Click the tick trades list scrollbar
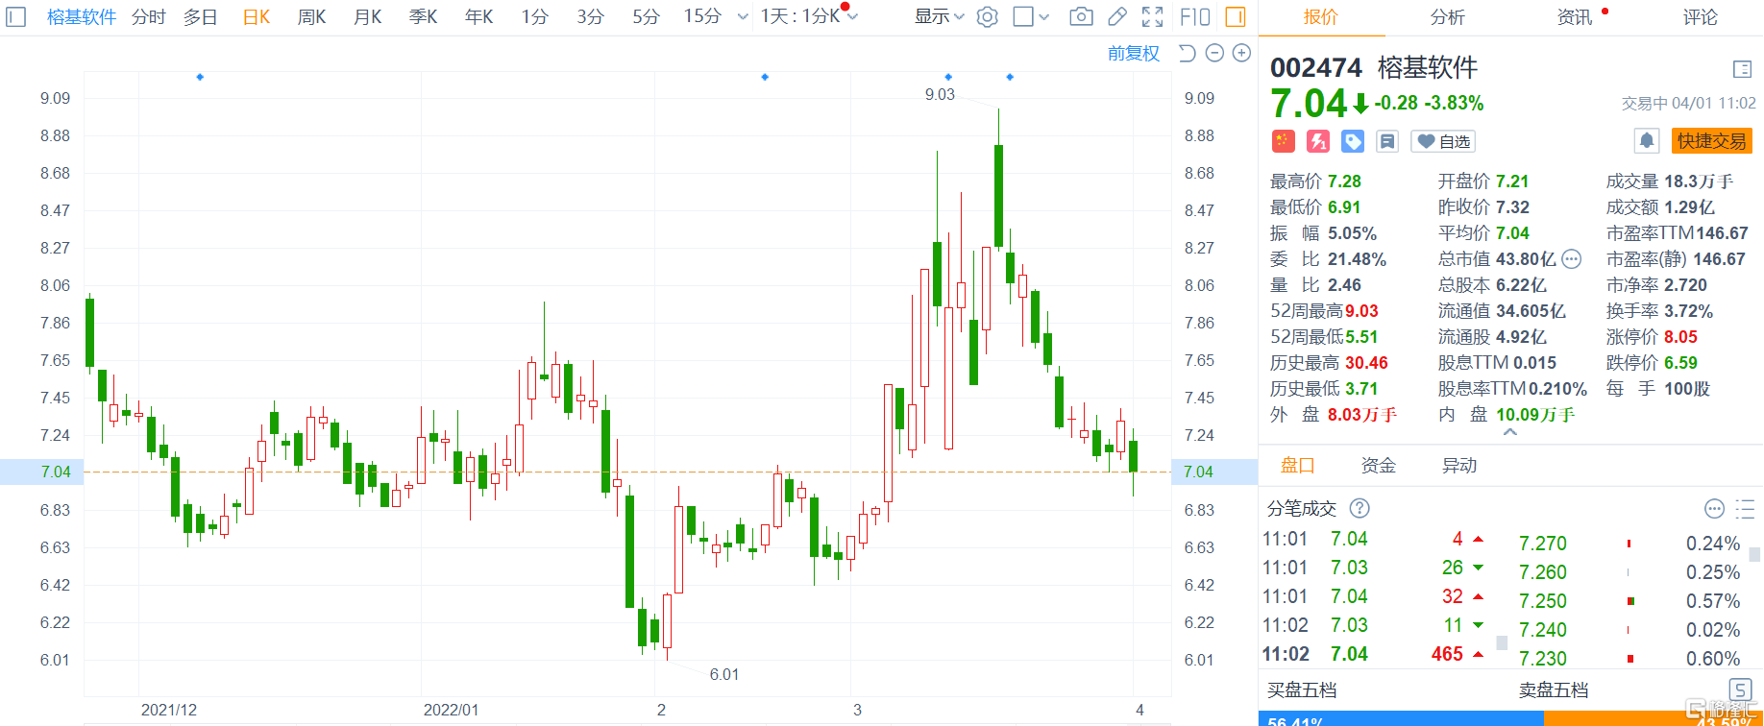This screenshot has width=1764, height=726. 1502,642
